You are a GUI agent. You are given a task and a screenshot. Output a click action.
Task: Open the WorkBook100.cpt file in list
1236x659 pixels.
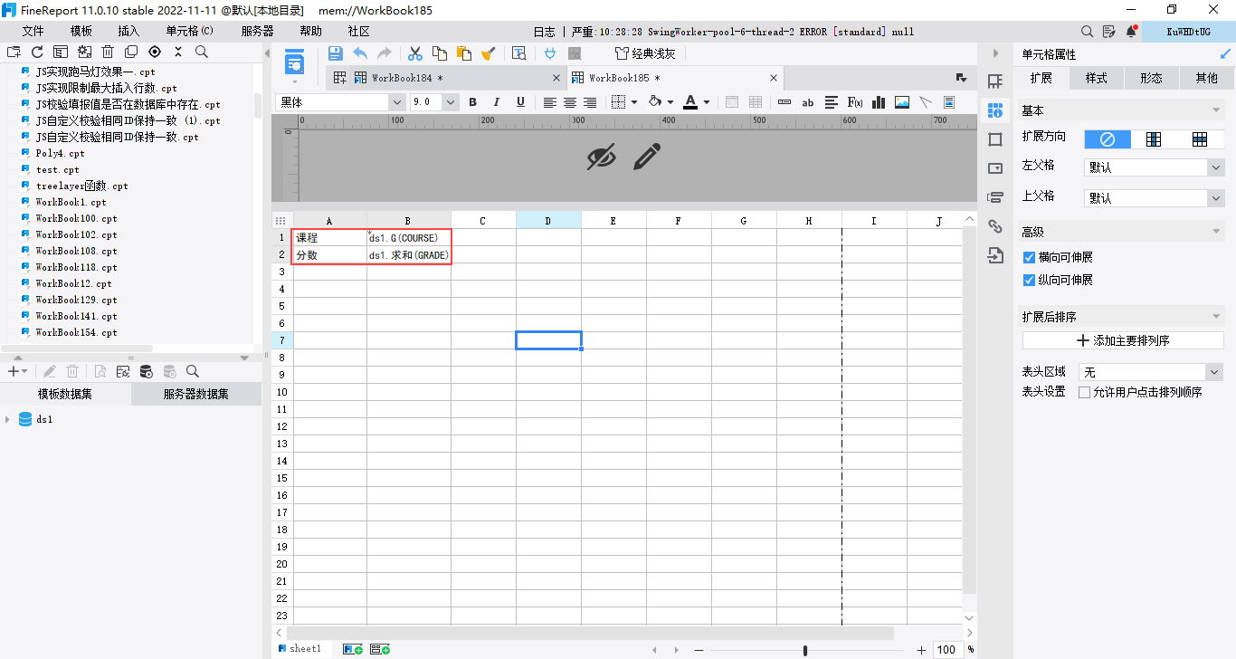point(77,218)
